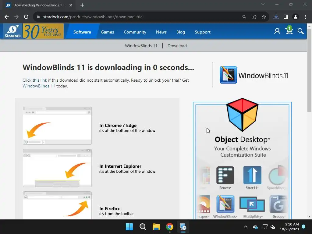The width and height of the screenshot is (312, 234).
Task: Click 'WindowBlinds 11' purchase link in text
Action: point(39,86)
